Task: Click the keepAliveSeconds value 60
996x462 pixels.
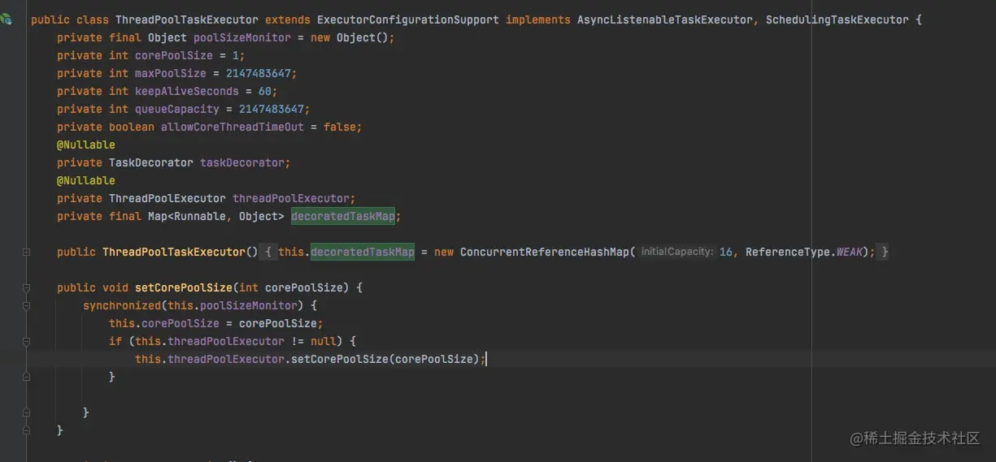Action: tap(265, 91)
